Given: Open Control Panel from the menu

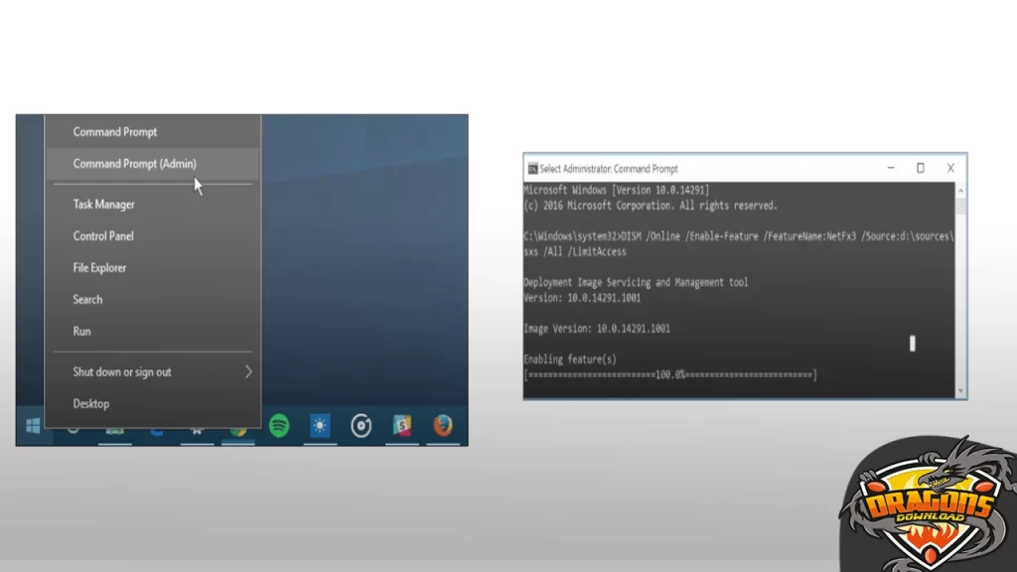Looking at the screenshot, I should click(x=103, y=236).
